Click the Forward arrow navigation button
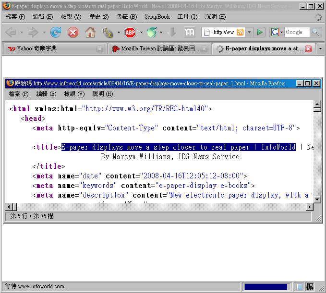The height and width of the screenshot is (293, 326). [33, 33]
